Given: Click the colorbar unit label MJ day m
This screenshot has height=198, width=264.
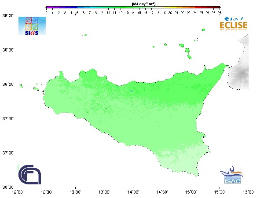Looking at the screenshot, I should pyautogui.click(x=143, y=4).
